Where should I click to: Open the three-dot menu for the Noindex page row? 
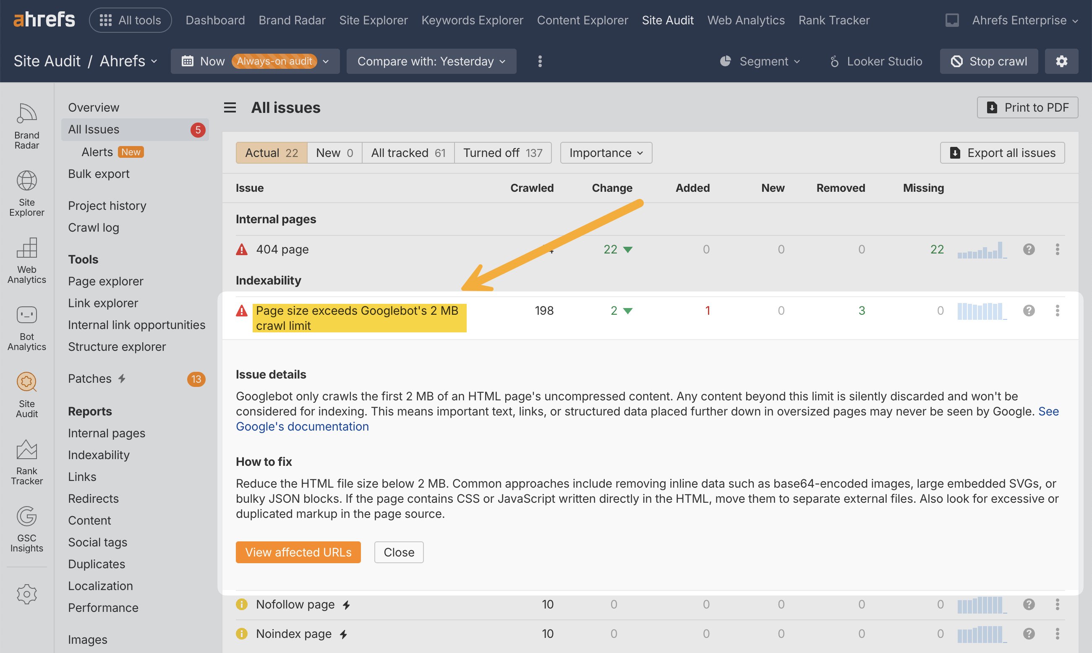coord(1057,634)
